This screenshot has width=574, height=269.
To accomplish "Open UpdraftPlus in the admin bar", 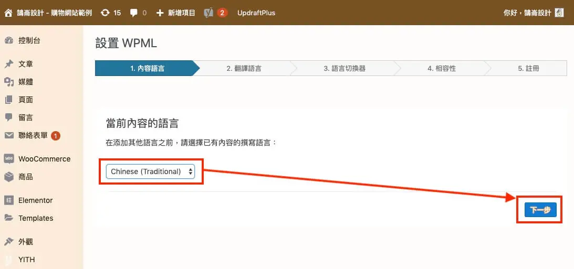I will [256, 13].
